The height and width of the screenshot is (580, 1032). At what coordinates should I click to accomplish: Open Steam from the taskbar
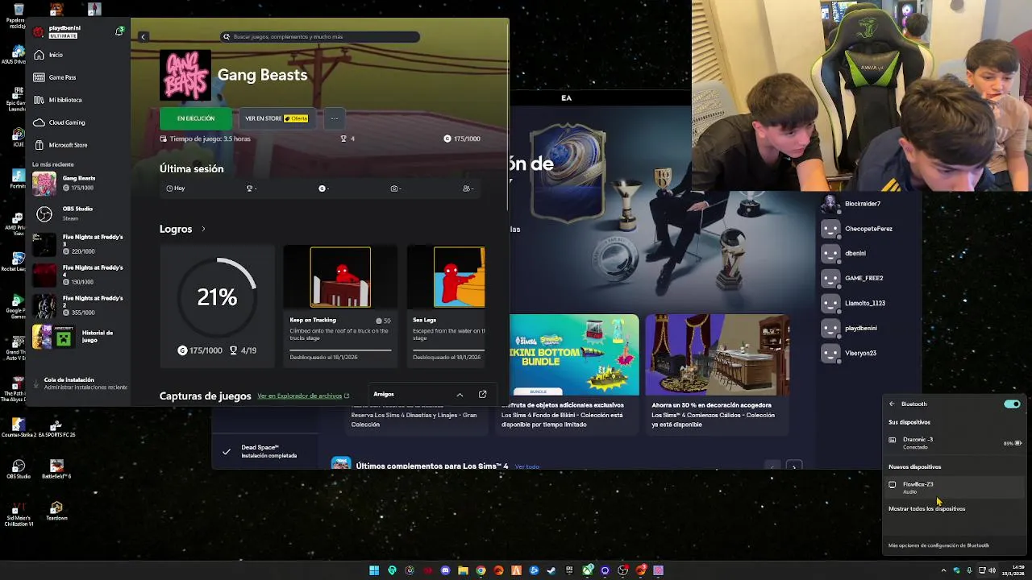point(551,570)
